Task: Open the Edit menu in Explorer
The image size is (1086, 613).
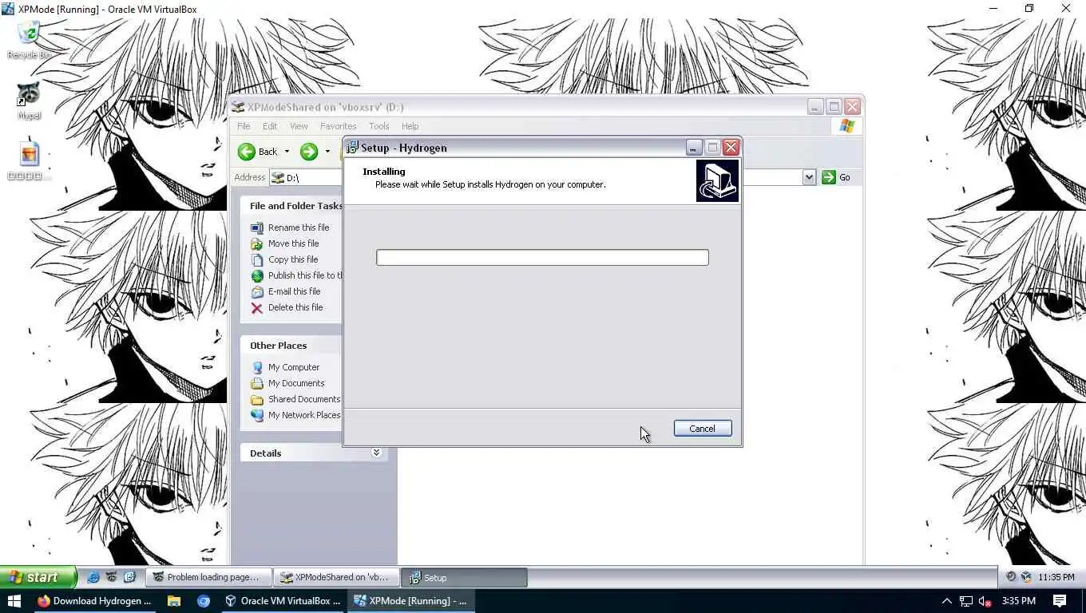Action: tap(270, 126)
